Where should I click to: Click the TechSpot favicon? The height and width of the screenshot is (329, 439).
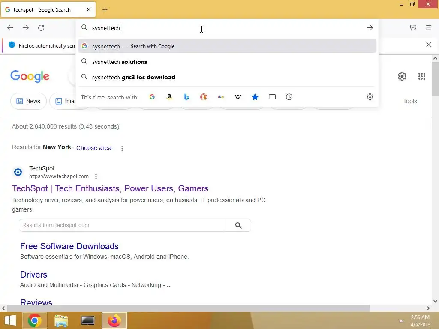coord(18,172)
